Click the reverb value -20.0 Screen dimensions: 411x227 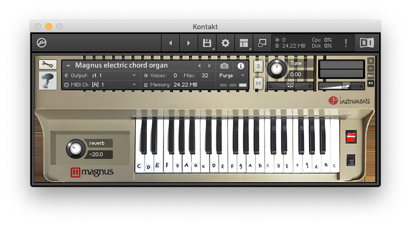point(96,155)
